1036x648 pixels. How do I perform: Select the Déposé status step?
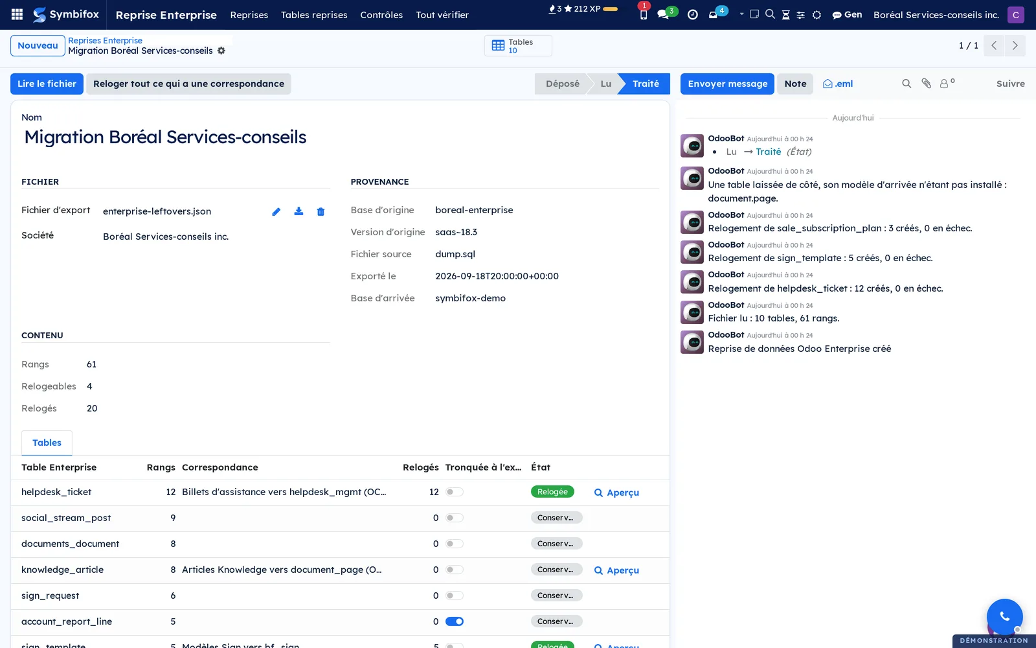[562, 84]
